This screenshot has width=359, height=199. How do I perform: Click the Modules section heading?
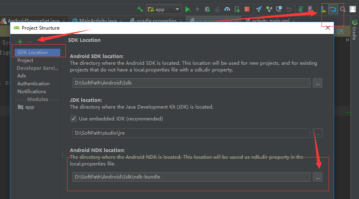pyautogui.click(x=37, y=99)
